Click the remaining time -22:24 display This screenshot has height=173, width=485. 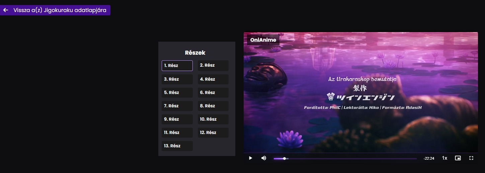(x=429, y=158)
